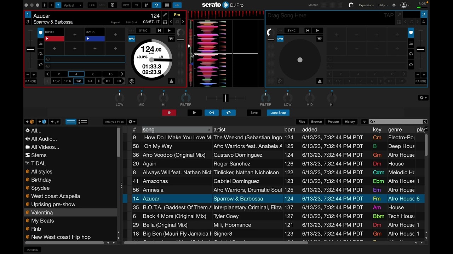Open the user account profile icon
This screenshot has width=453, height=254.
(403, 5)
